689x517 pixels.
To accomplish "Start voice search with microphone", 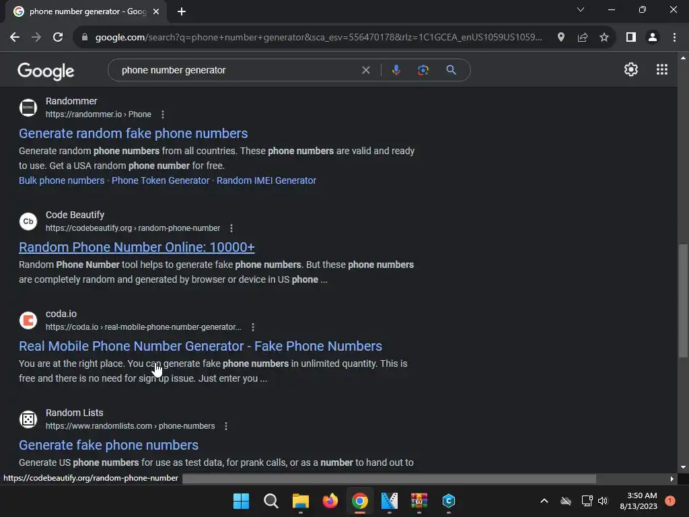I will (396, 70).
